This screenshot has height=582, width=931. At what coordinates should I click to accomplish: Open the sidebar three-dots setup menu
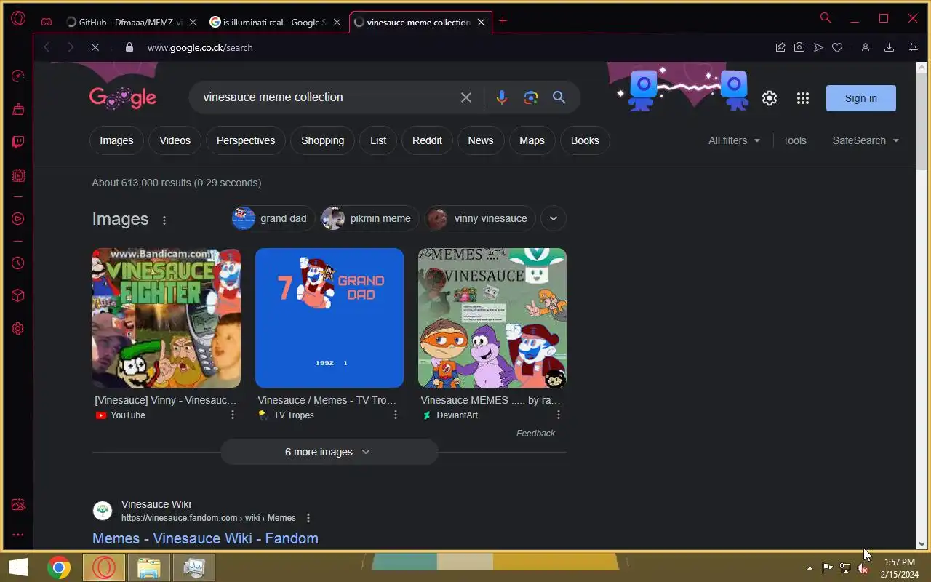[x=18, y=535]
